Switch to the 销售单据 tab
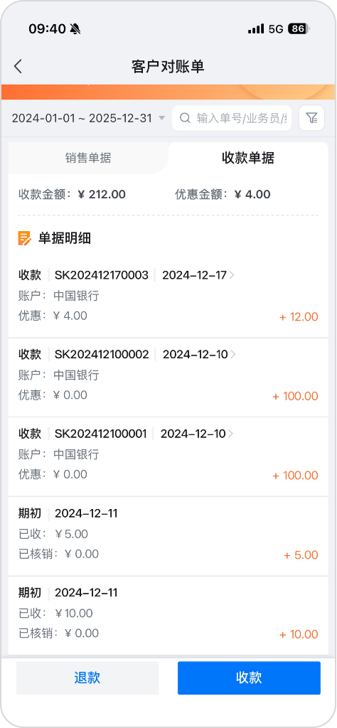 88,158
